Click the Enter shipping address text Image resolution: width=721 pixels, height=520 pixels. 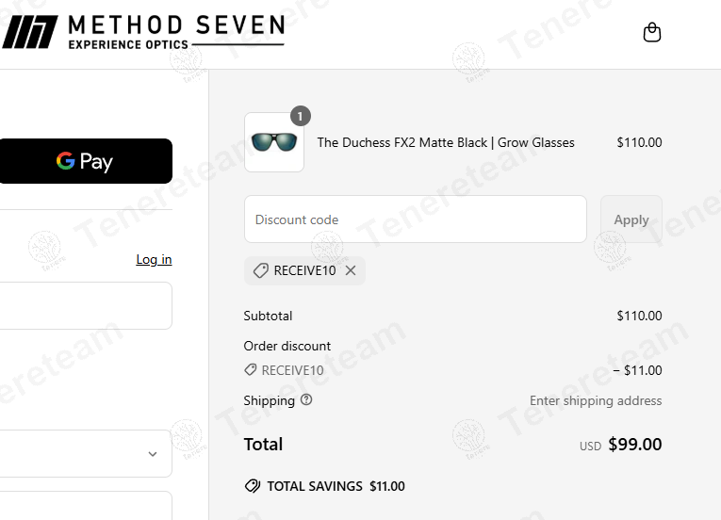pos(596,400)
